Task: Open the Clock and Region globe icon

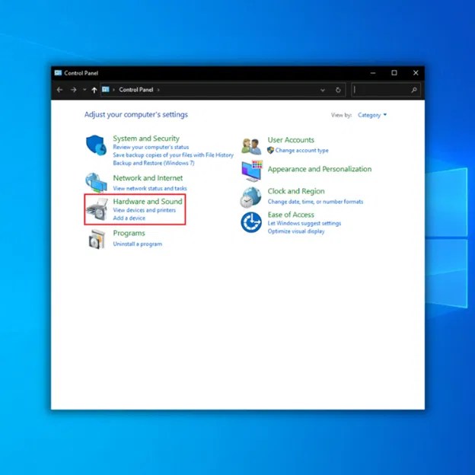Action: click(x=251, y=197)
